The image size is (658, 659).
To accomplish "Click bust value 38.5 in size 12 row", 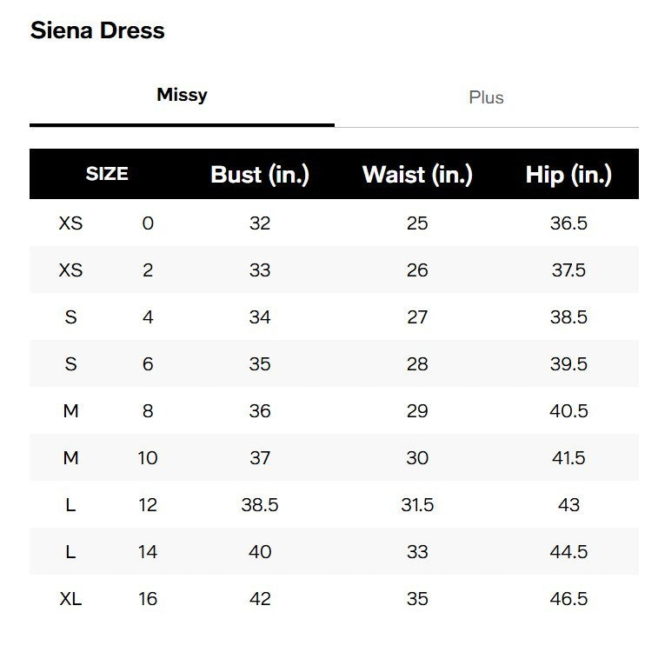I will click(x=260, y=505).
